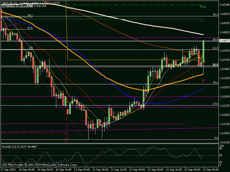Viewport: 230px width, 172px height.
Task: Click the 0.0 Fibonacci label near 1.61230
Action: [x=216, y=138]
